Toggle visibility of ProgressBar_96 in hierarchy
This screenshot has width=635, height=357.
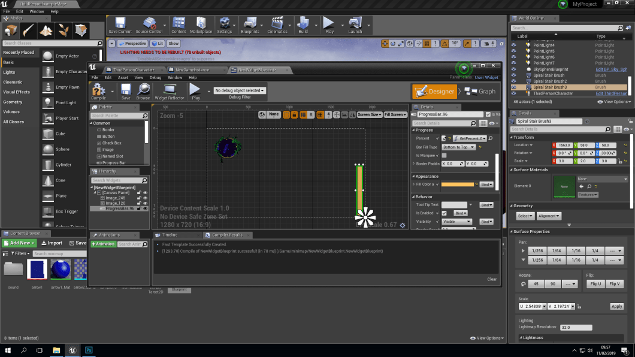click(146, 208)
